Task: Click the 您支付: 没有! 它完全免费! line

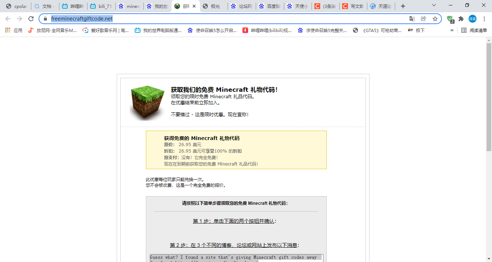Action: pyautogui.click(x=191, y=157)
